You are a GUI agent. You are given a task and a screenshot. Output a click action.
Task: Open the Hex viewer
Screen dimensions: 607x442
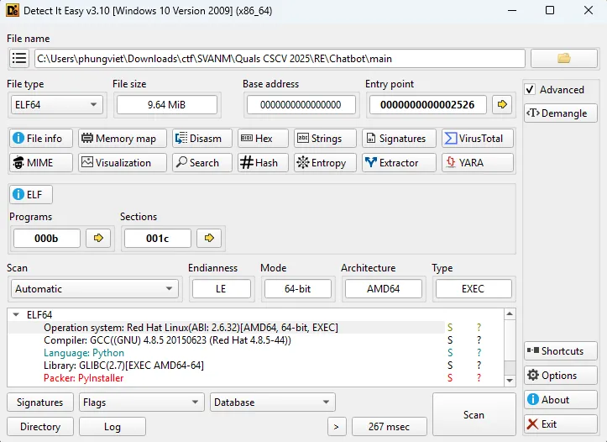click(x=263, y=139)
